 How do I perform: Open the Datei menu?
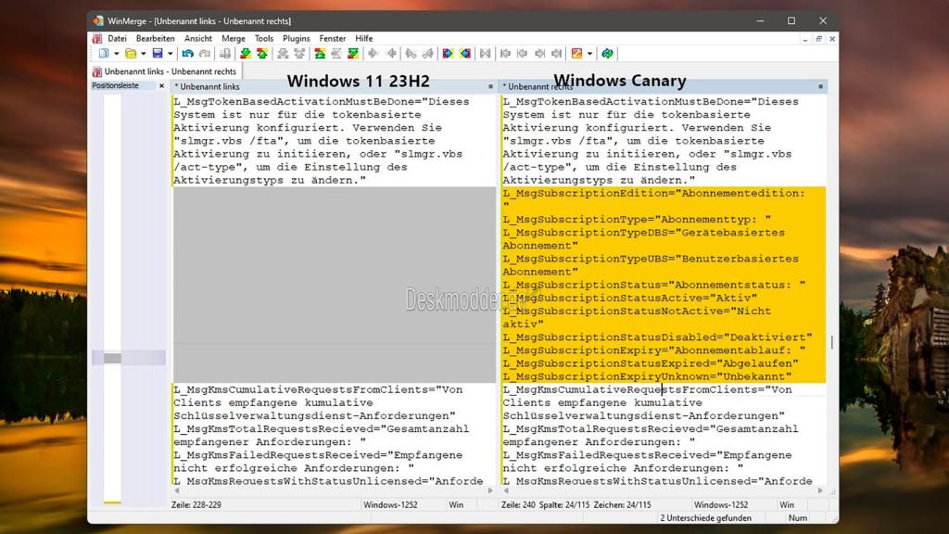pos(118,38)
